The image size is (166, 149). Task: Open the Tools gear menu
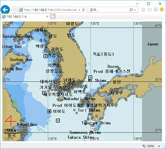[x=156, y=10]
